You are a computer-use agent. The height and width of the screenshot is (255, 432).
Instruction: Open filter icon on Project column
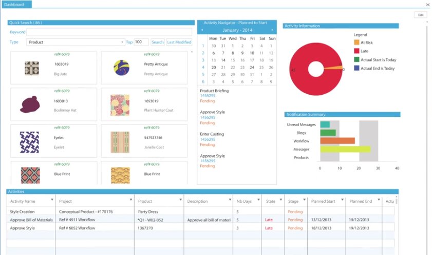tap(130, 200)
